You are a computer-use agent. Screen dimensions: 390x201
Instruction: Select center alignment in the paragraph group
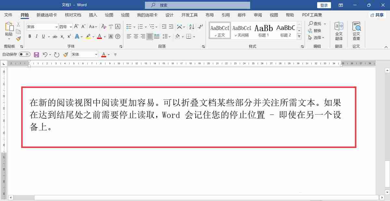[136, 36]
